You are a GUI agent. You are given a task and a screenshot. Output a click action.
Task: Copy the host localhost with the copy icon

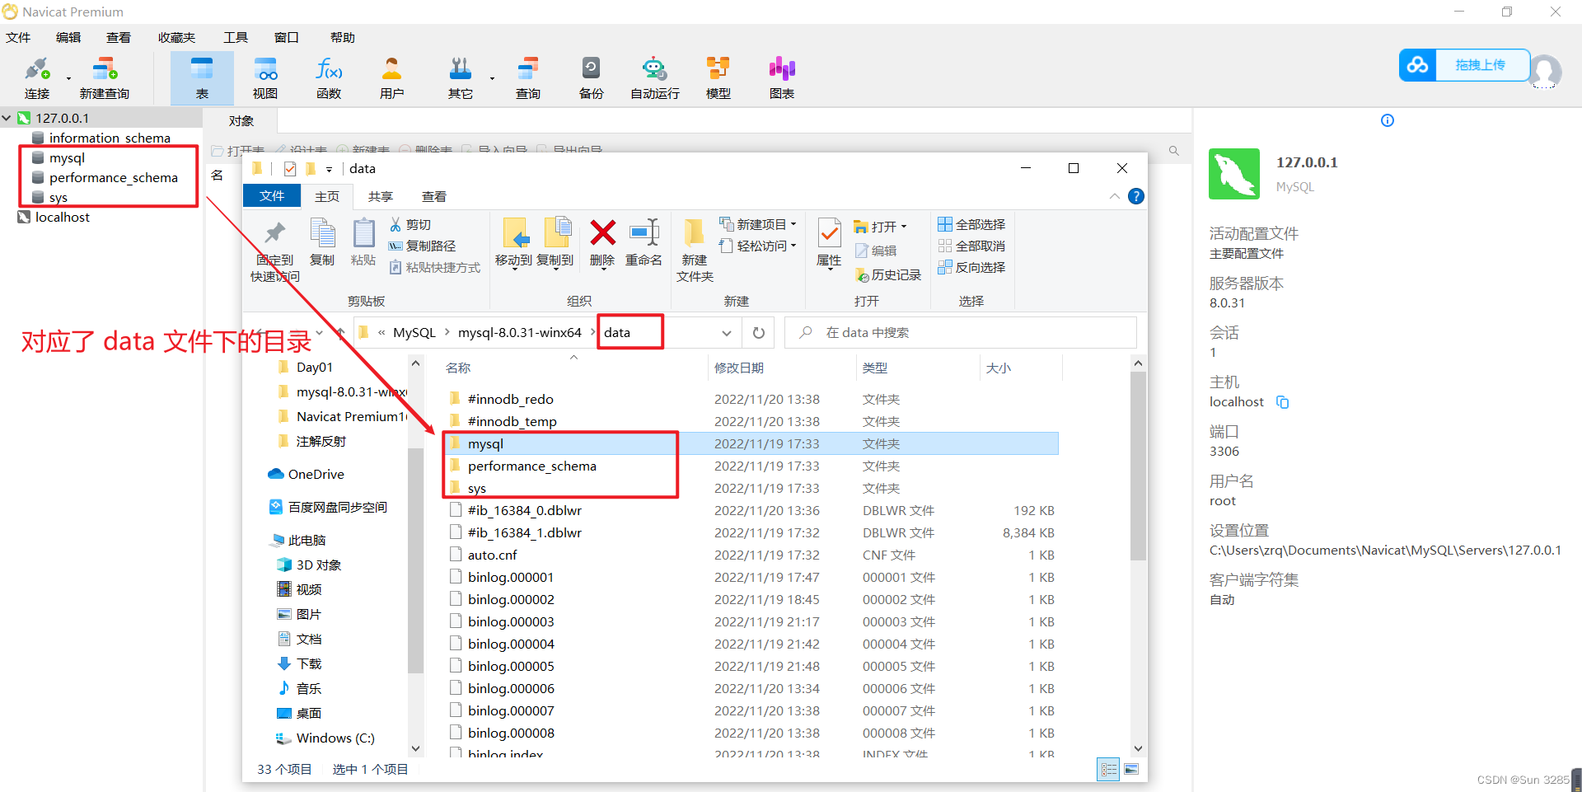[1282, 402]
